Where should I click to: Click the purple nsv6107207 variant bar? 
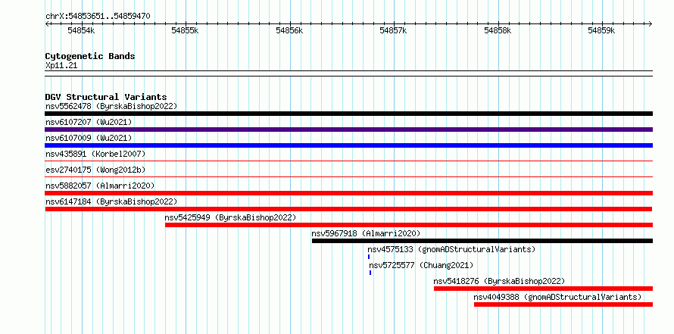(348, 130)
